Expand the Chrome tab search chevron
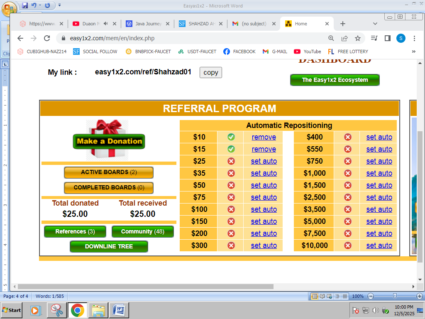The image size is (425, 319). point(375,24)
